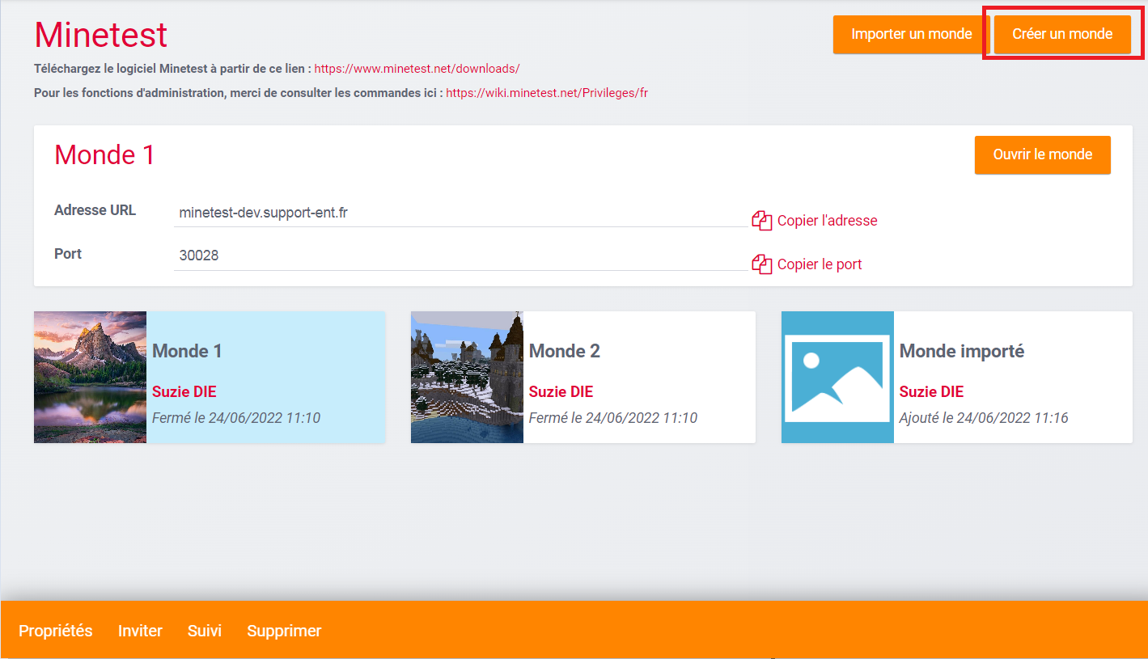Select the Monde 2 castle thumbnail
The image size is (1148, 659).
pyautogui.click(x=467, y=377)
